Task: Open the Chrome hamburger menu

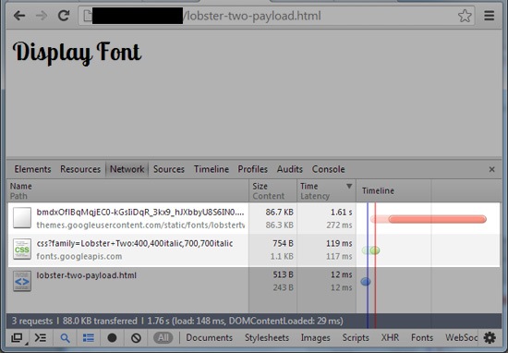Action: [x=490, y=16]
